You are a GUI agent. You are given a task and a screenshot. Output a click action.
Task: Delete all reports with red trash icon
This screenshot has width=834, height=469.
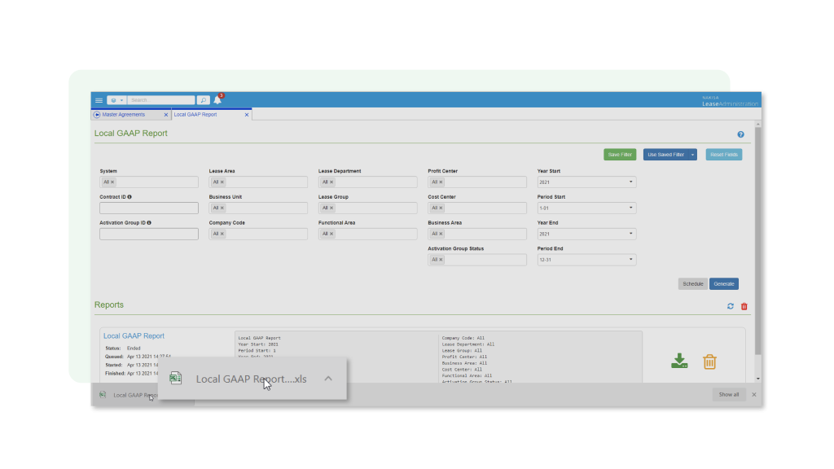(744, 306)
